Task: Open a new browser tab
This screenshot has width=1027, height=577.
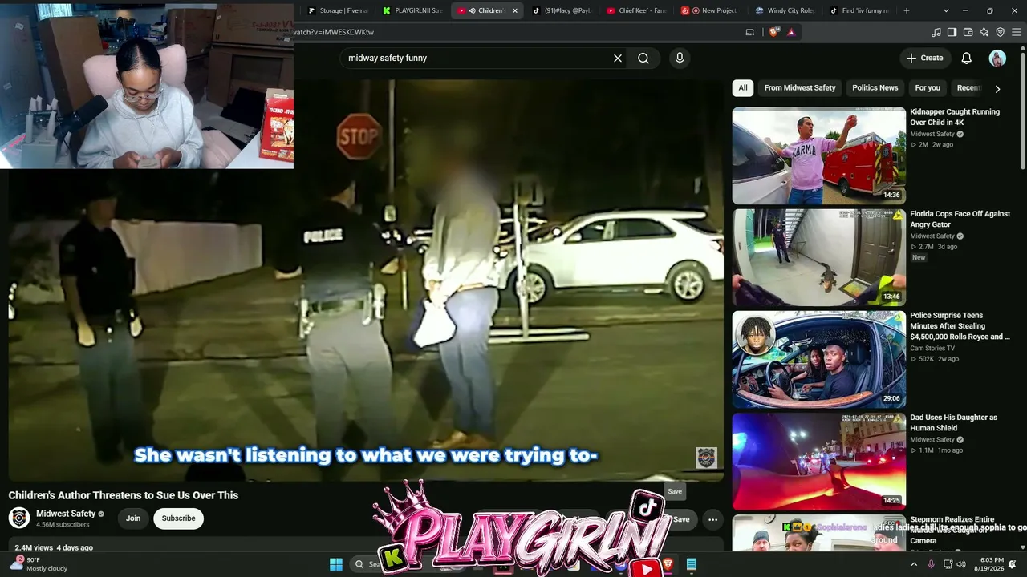Action: pos(907,10)
